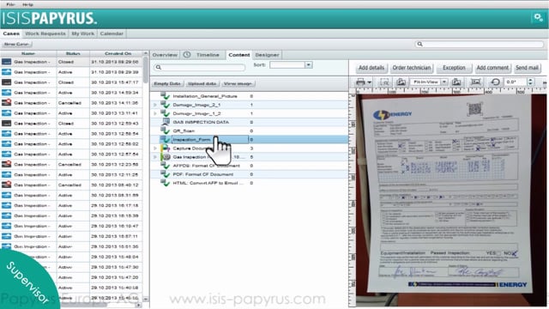549x309 pixels.
Task: Click the Installation_General_Picture checkmark icon
Action: pos(166,95)
